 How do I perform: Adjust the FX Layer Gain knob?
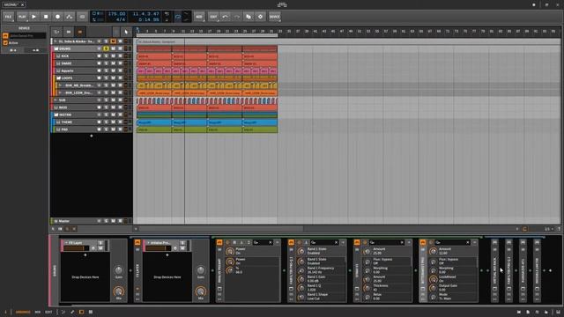(x=119, y=270)
